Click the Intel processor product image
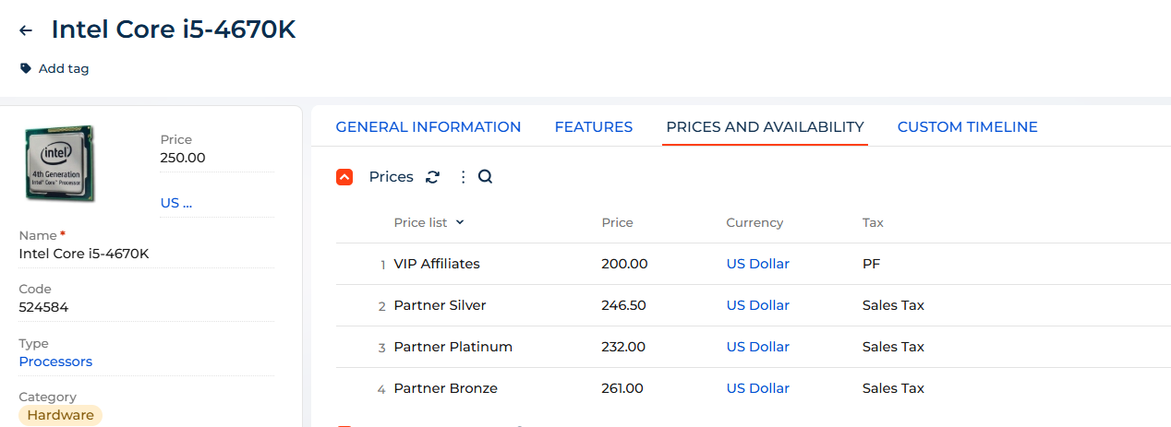Image resolution: width=1171 pixels, height=427 pixels. [60, 163]
